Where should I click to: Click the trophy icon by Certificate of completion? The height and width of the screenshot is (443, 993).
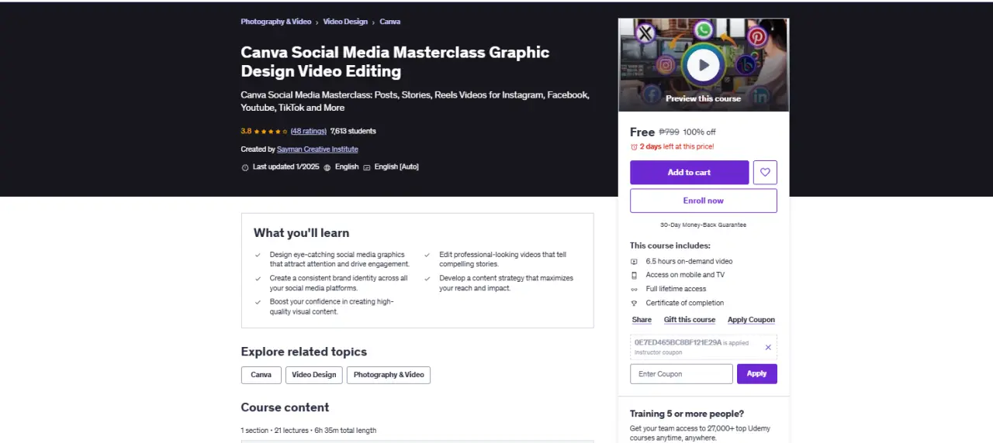coord(634,303)
